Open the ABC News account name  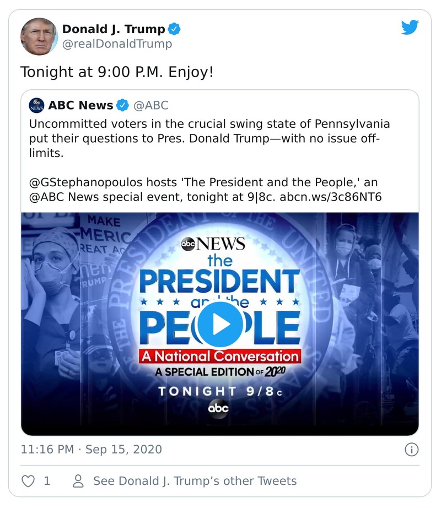click(80, 105)
